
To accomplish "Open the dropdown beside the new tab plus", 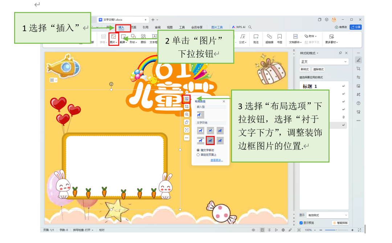I will pyautogui.click(x=157, y=20).
